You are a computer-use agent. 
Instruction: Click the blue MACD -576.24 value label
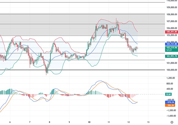pyautogui.click(x=171, y=102)
